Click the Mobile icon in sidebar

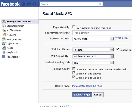pos(4,48)
